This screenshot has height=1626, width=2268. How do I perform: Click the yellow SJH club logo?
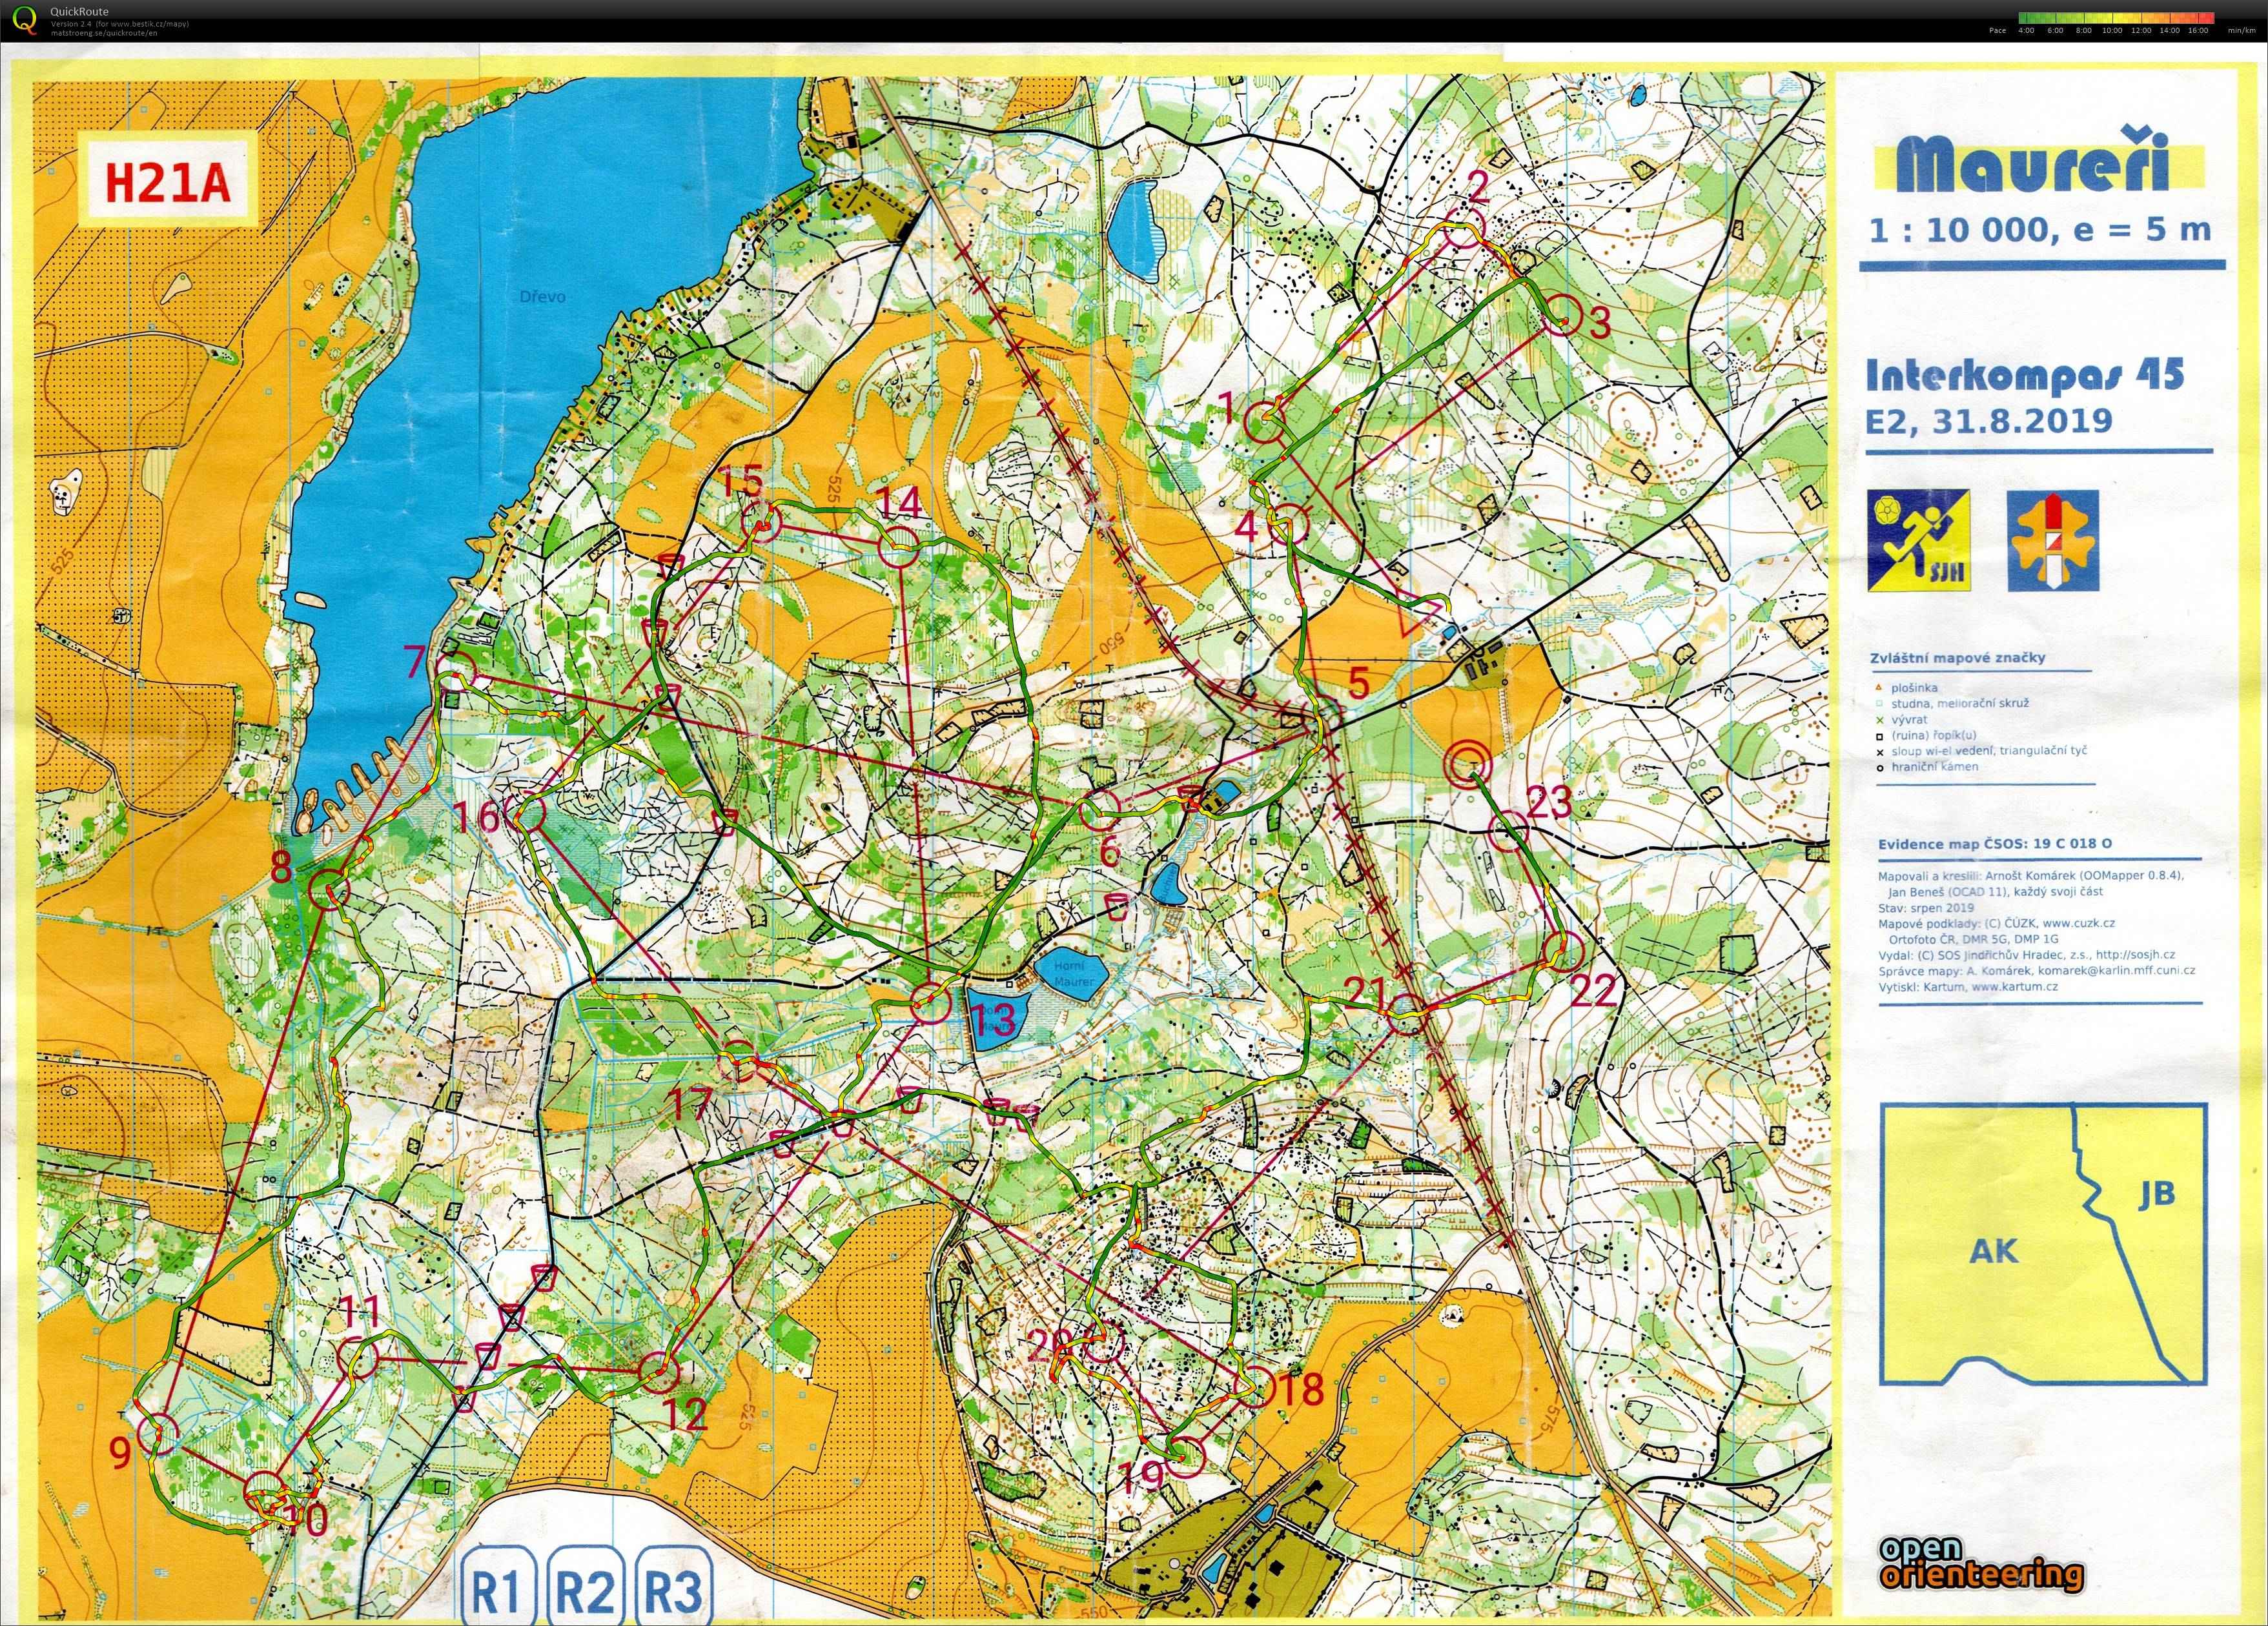pos(1919,540)
